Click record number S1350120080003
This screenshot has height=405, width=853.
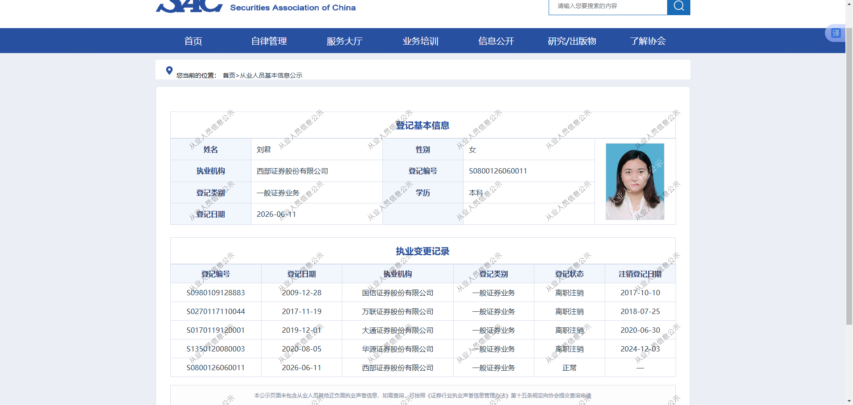click(216, 349)
